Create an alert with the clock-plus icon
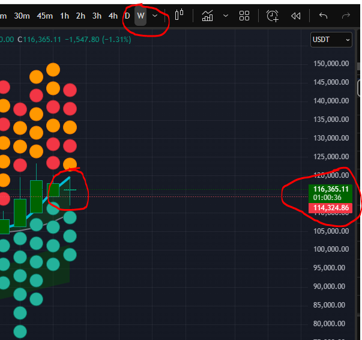Viewport: 362px width, 340px height. 273,16
